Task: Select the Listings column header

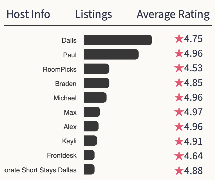Action: (x=94, y=14)
